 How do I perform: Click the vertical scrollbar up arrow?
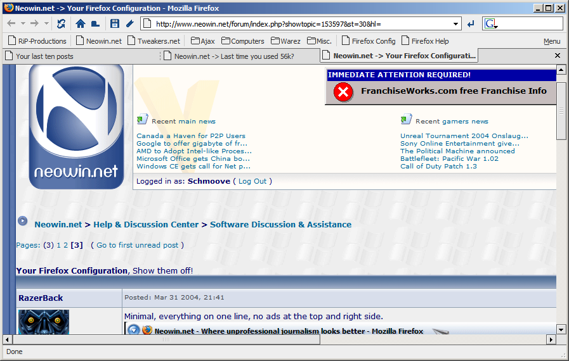(561, 70)
